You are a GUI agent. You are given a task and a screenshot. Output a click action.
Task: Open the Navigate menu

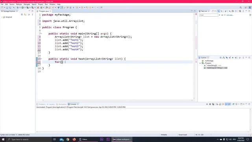click(27, 4)
